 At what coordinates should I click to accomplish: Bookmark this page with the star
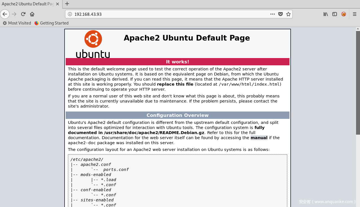coord(288,14)
